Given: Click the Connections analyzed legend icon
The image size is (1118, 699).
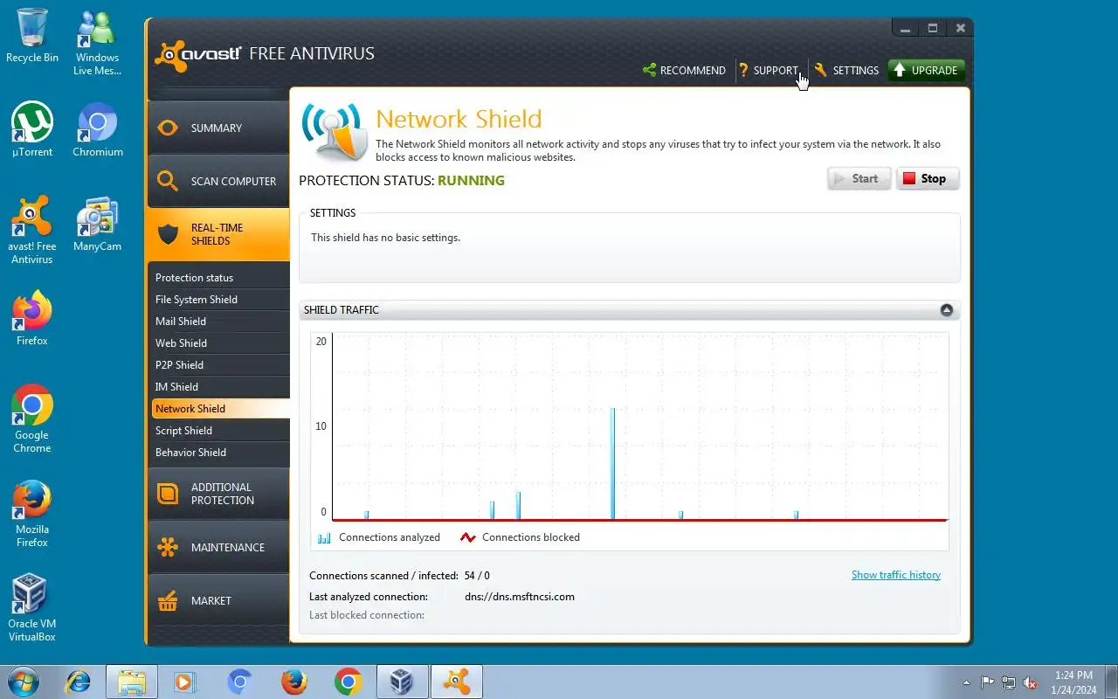Looking at the screenshot, I should [x=324, y=537].
